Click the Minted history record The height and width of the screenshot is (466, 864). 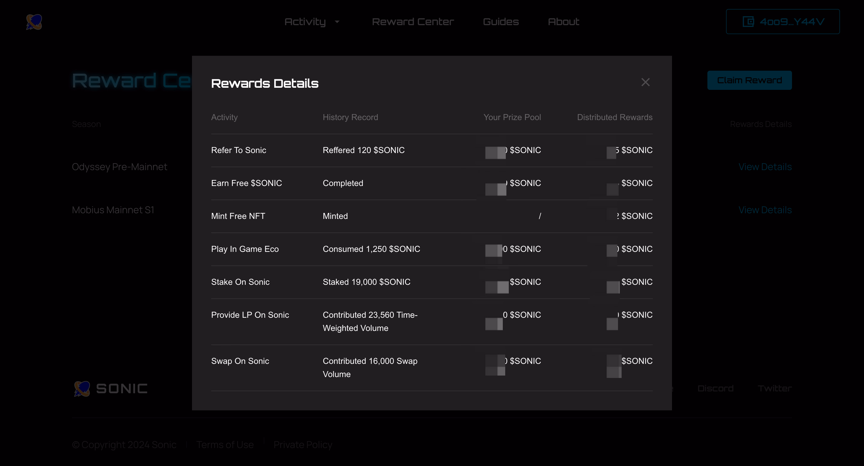coord(335,216)
